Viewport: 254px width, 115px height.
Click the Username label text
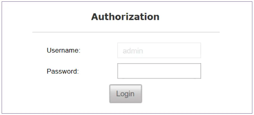pos(63,51)
